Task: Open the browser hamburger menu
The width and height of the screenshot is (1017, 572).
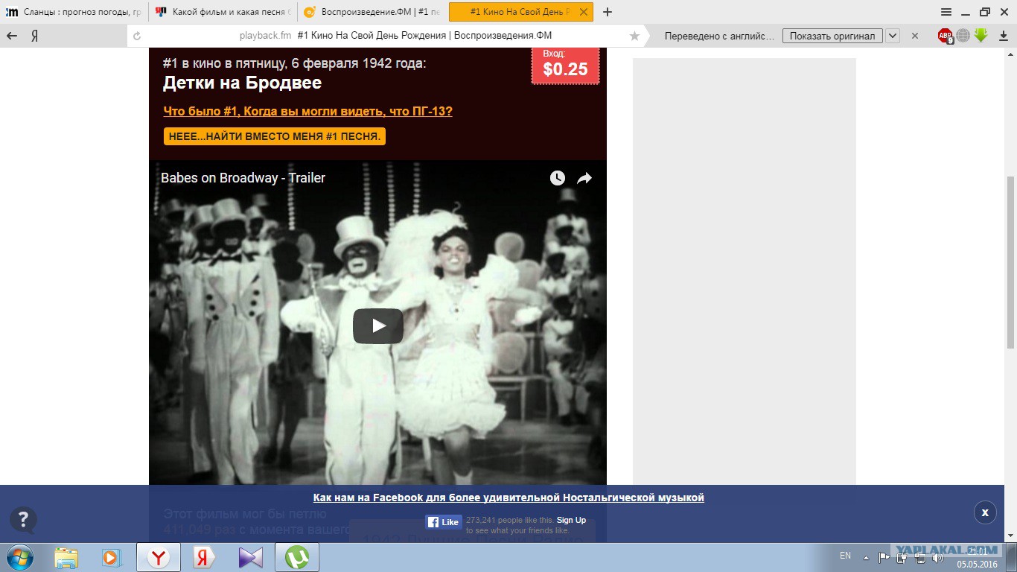Action: (x=946, y=12)
